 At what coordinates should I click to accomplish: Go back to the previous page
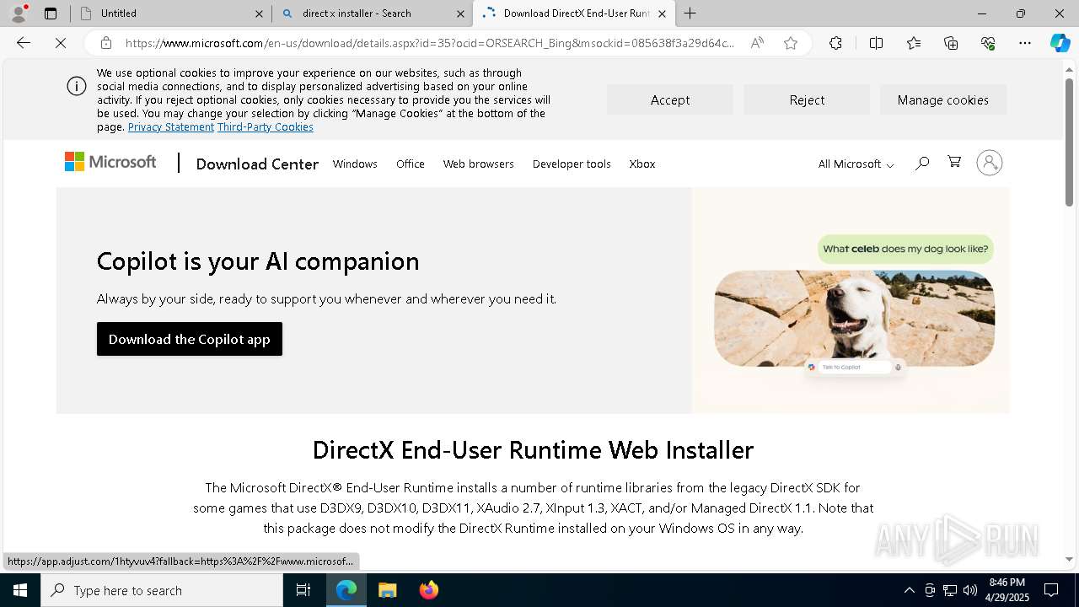[x=24, y=43]
